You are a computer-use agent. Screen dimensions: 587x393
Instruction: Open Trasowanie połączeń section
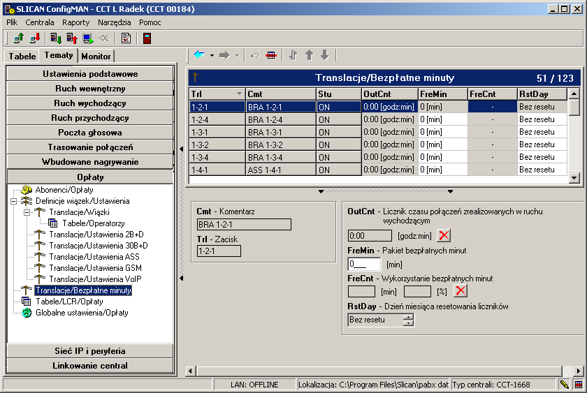(x=90, y=147)
